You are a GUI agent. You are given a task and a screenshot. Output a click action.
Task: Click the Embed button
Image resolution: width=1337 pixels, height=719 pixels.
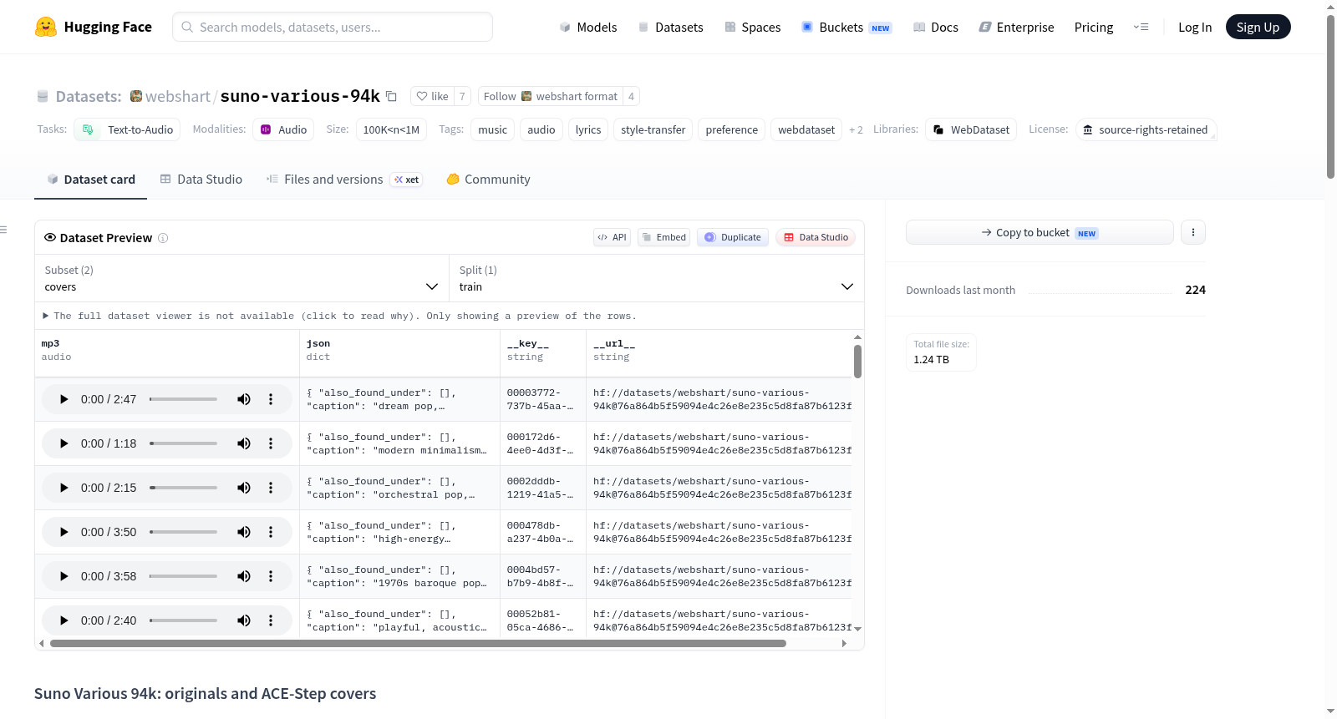664,237
